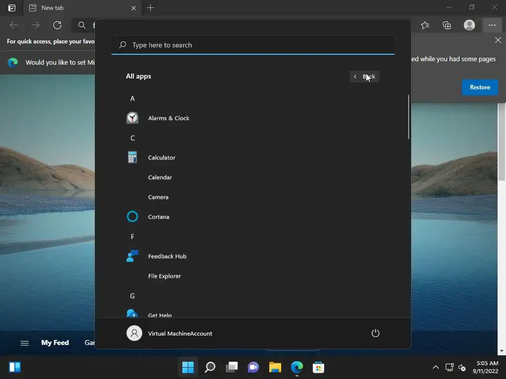
Task: Open Cortana circle icon
Action: [132, 217]
